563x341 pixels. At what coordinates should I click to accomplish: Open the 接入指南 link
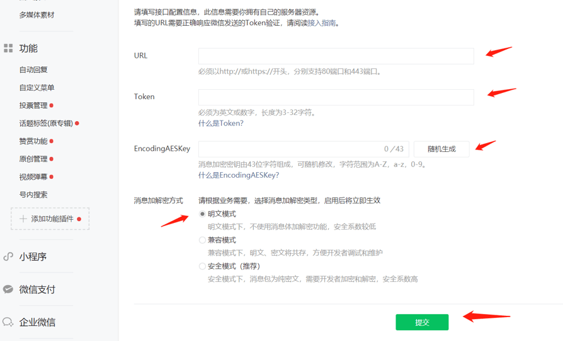pos(322,23)
